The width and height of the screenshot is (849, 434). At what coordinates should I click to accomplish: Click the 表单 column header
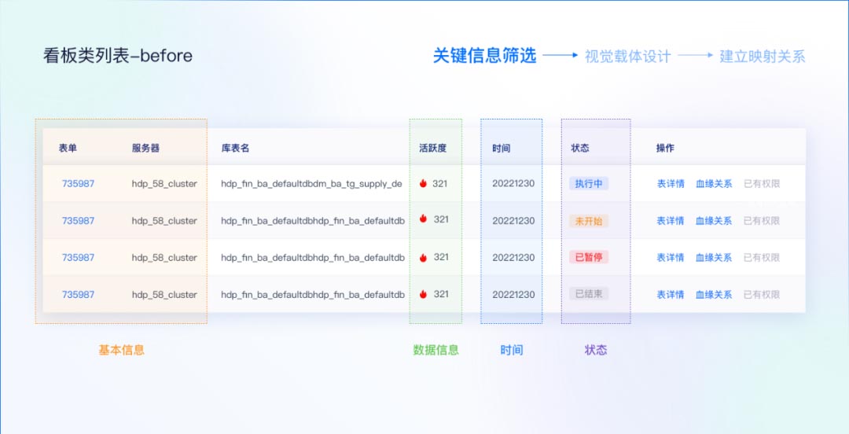pyautogui.click(x=68, y=148)
